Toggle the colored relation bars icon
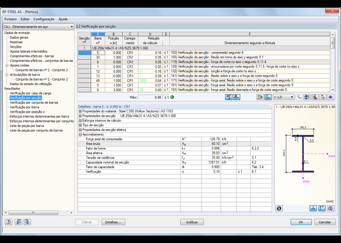341x243 pixels. coord(268,97)
